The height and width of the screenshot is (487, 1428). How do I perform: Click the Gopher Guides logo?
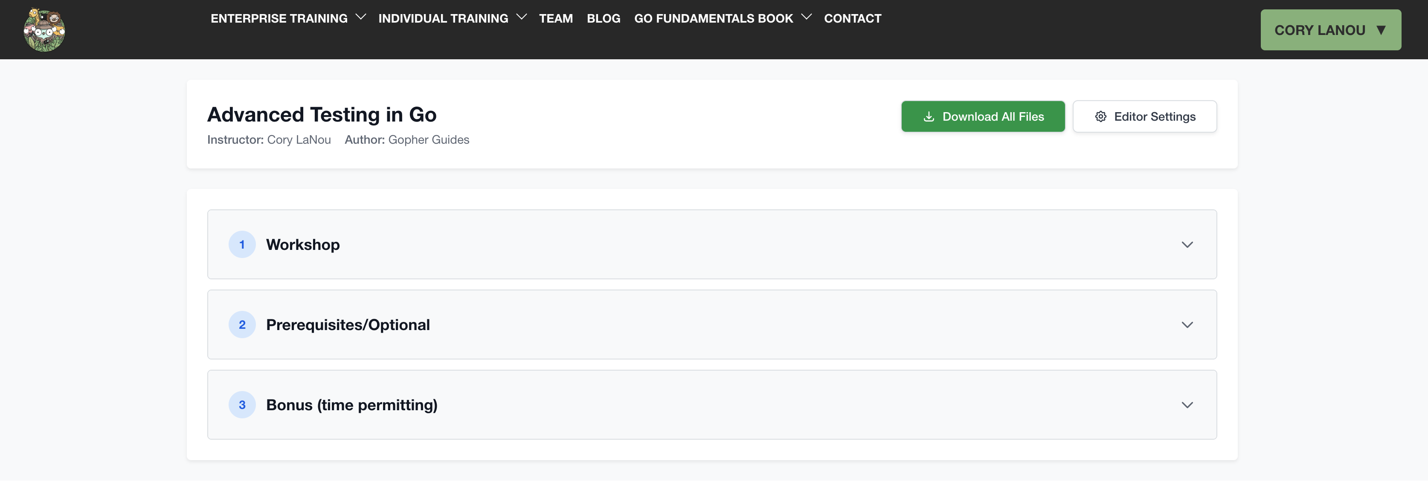[x=44, y=29]
